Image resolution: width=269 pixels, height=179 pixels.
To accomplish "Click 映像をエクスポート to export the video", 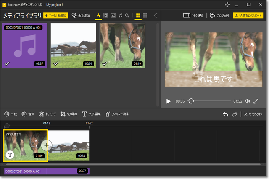I will pos(248,16).
